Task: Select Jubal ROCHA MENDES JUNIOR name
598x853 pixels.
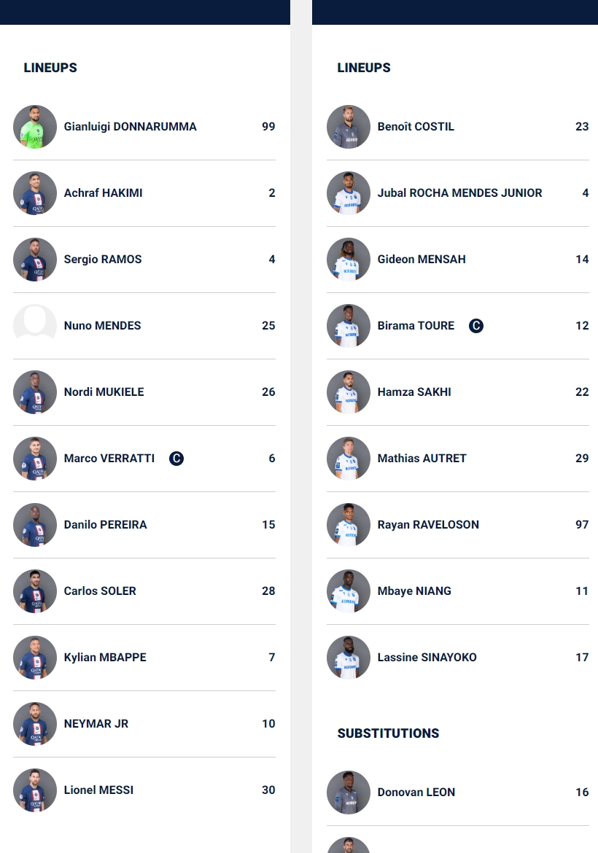Action: click(x=459, y=192)
